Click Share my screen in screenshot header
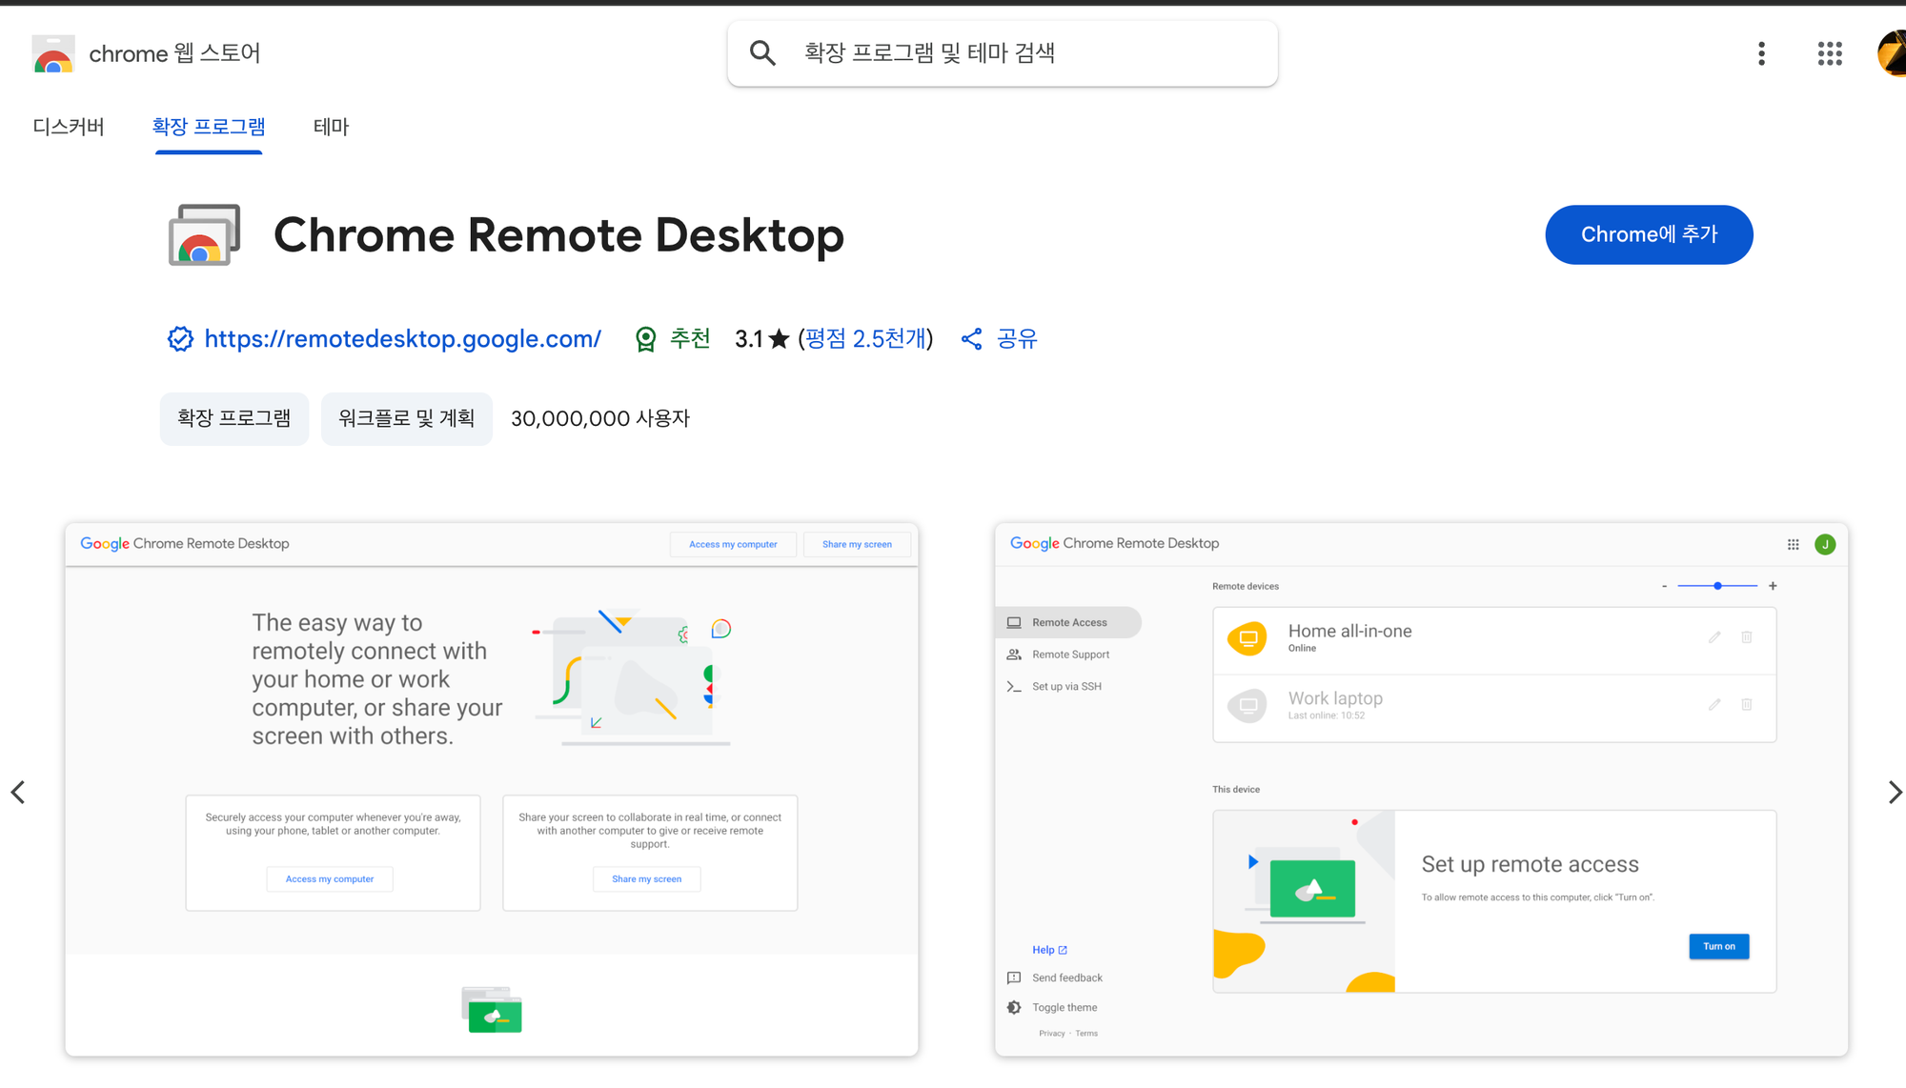Image resolution: width=1906 pixels, height=1088 pixels. pyautogui.click(x=857, y=545)
